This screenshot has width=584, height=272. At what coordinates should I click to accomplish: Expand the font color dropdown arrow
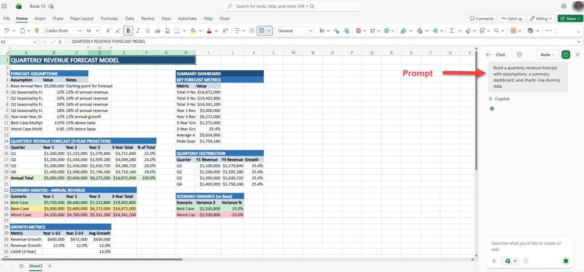click(216, 31)
